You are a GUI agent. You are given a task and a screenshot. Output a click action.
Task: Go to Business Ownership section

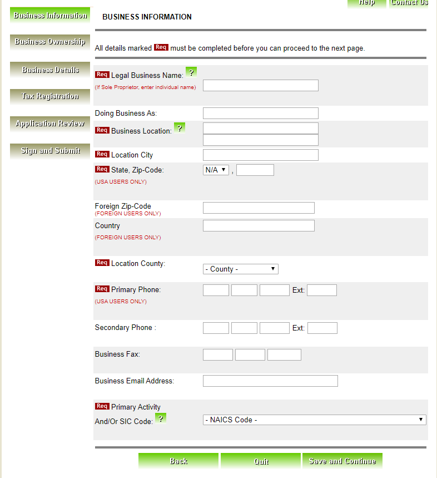[50, 42]
